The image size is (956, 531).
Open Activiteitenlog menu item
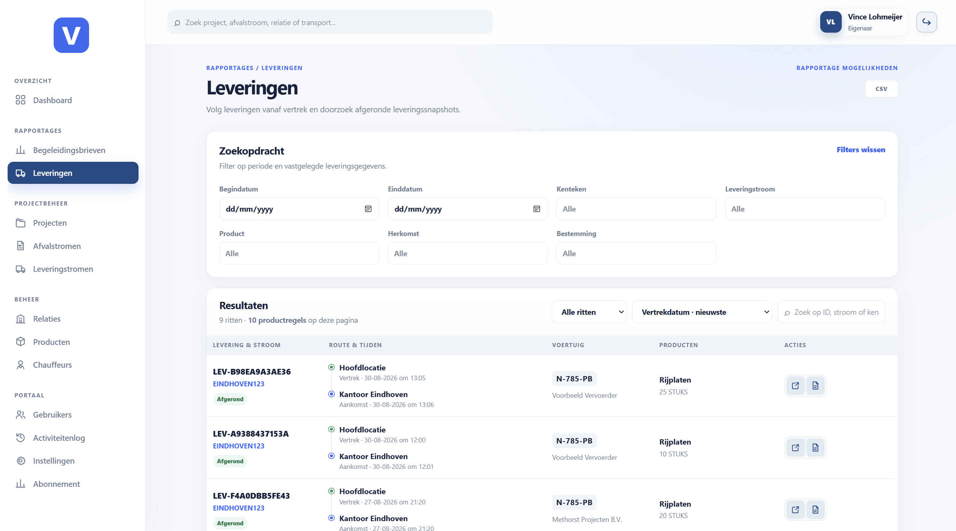click(x=73, y=438)
